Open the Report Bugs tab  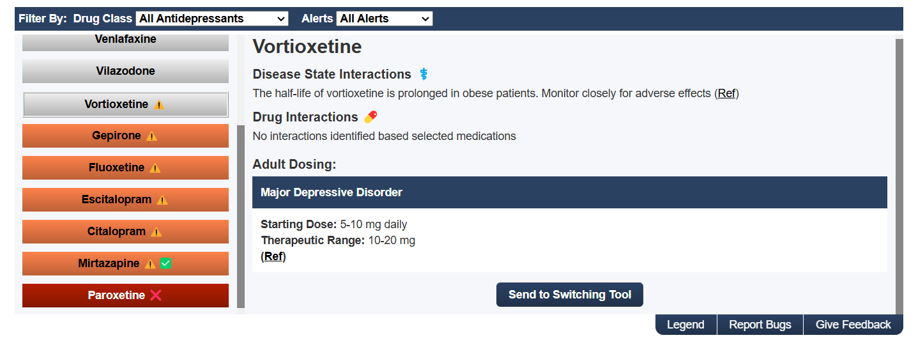click(760, 325)
